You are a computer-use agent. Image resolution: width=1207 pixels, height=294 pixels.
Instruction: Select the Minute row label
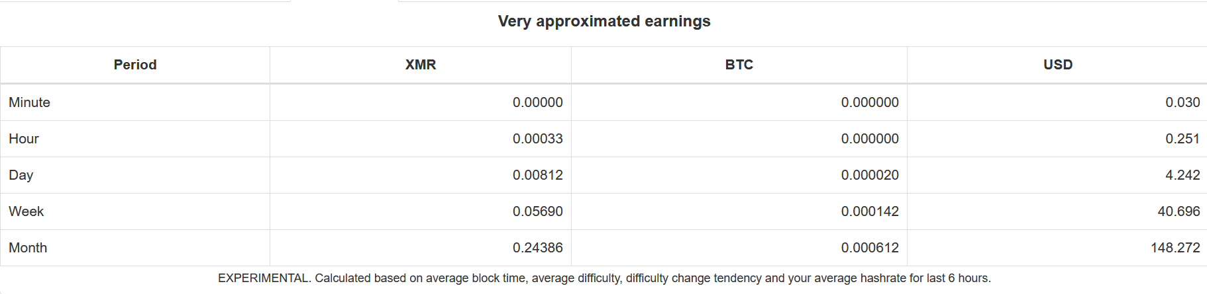click(x=30, y=102)
